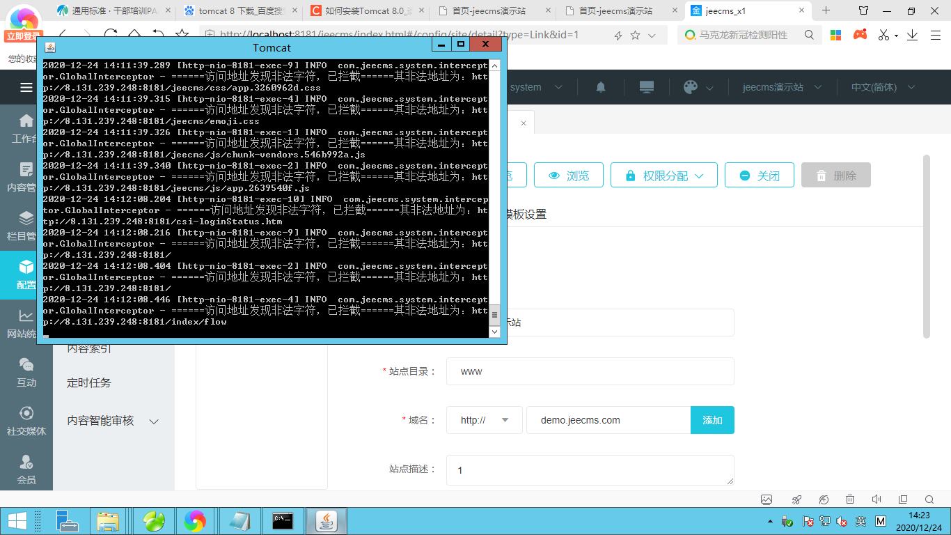Click the browser address bar URL
Screen dimensions: 951x535
399,35
